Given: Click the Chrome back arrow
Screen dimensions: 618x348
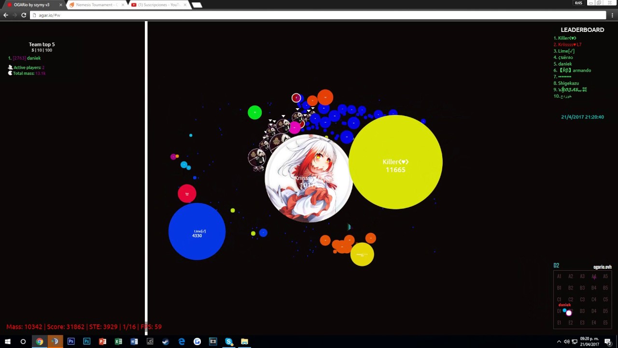Looking at the screenshot, I should tap(6, 15).
